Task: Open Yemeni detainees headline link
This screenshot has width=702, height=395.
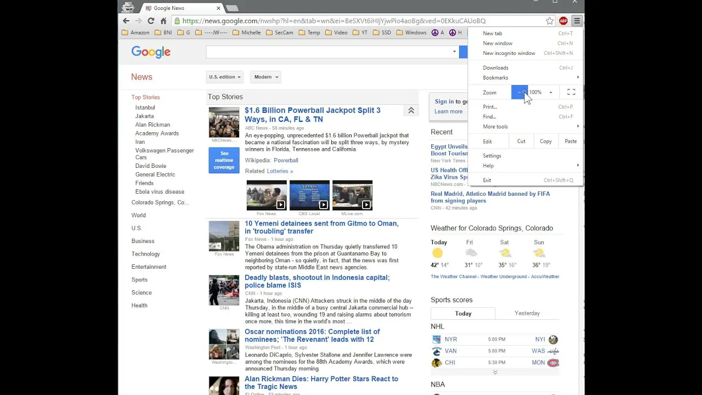Action: (x=321, y=227)
